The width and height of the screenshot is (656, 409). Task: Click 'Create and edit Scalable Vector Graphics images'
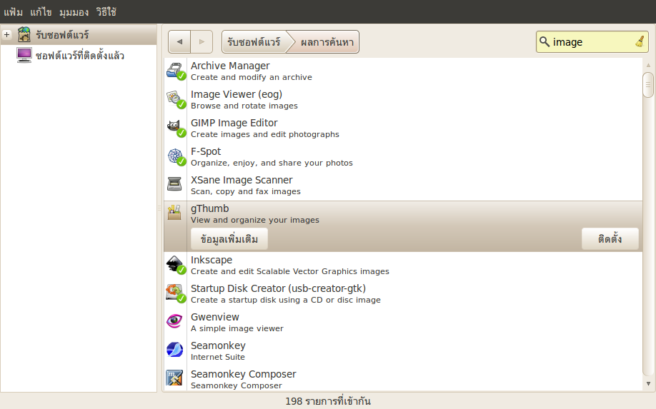(x=289, y=271)
